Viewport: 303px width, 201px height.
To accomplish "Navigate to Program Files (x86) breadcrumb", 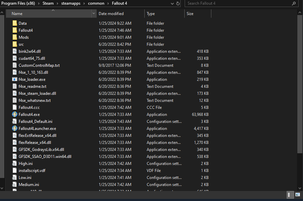I will (x=18, y=3).
